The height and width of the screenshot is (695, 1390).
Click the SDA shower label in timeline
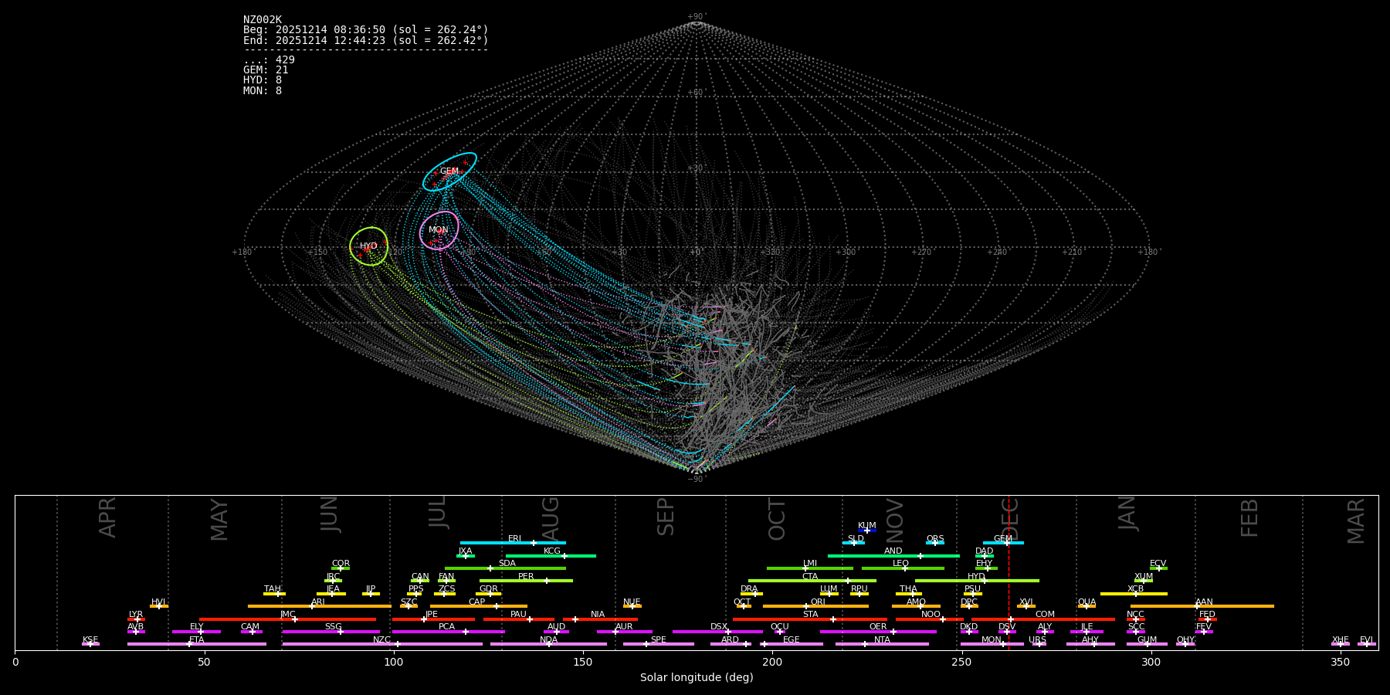pos(507,564)
